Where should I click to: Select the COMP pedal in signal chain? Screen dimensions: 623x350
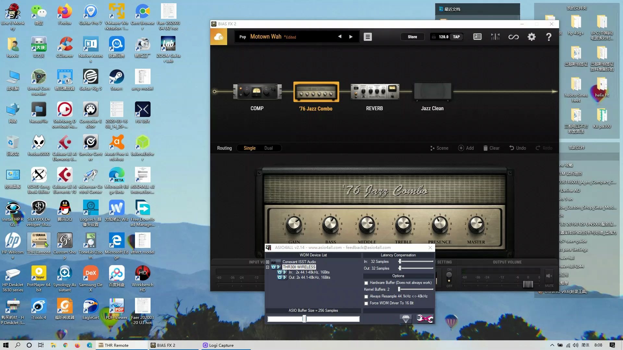pyautogui.click(x=257, y=92)
